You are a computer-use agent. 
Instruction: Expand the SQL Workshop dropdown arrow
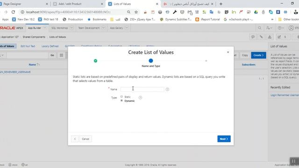click(x=71, y=28)
